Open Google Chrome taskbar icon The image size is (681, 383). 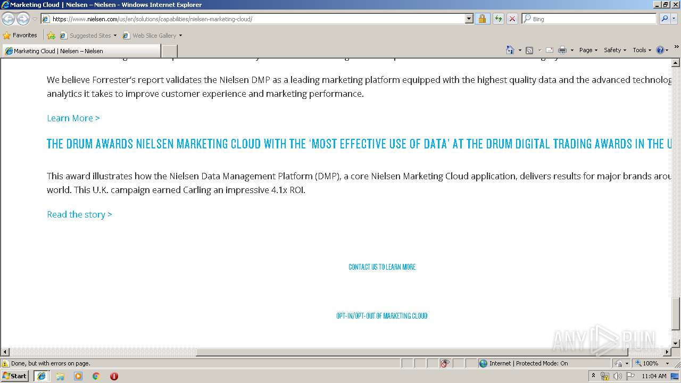click(x=96, y=376)
